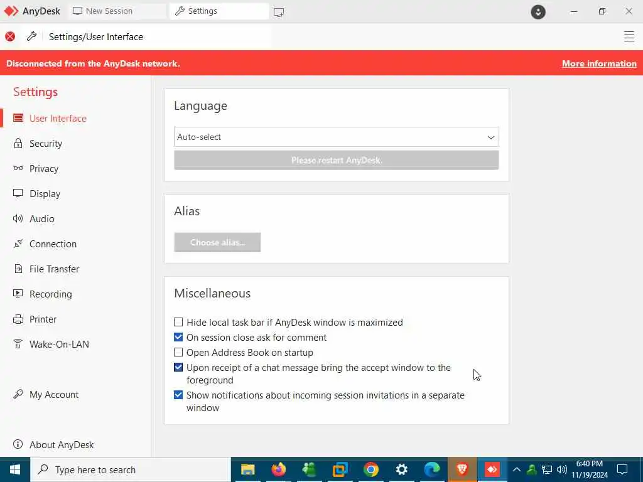Viewport: 643px width, 482px height.
Task: Click the network icon in system tray
Action: (x=547, y=469)
